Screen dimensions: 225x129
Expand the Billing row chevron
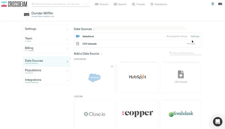[67, 49]
